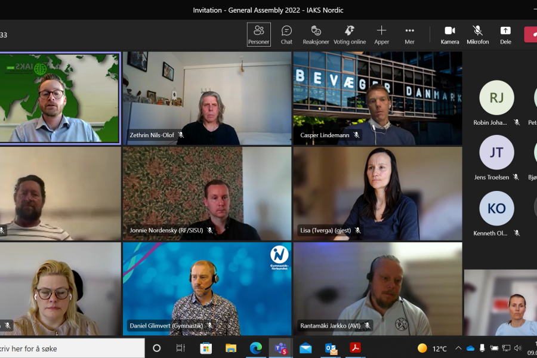537x358 pixels.
Task: Open Adobe Acrobat from taskbar
Action: click(355, 348)
